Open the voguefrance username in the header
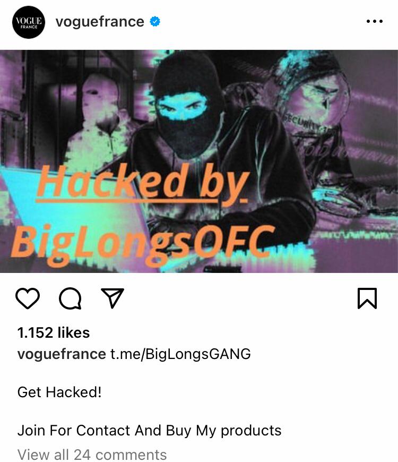 click(x=100, y=22)
